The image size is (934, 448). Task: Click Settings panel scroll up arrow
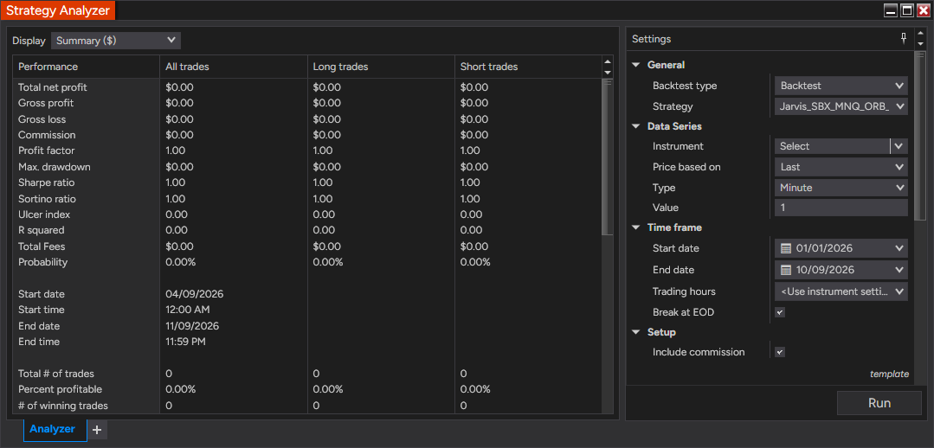coord(919,34)
